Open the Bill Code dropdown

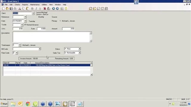pos(40,49)
